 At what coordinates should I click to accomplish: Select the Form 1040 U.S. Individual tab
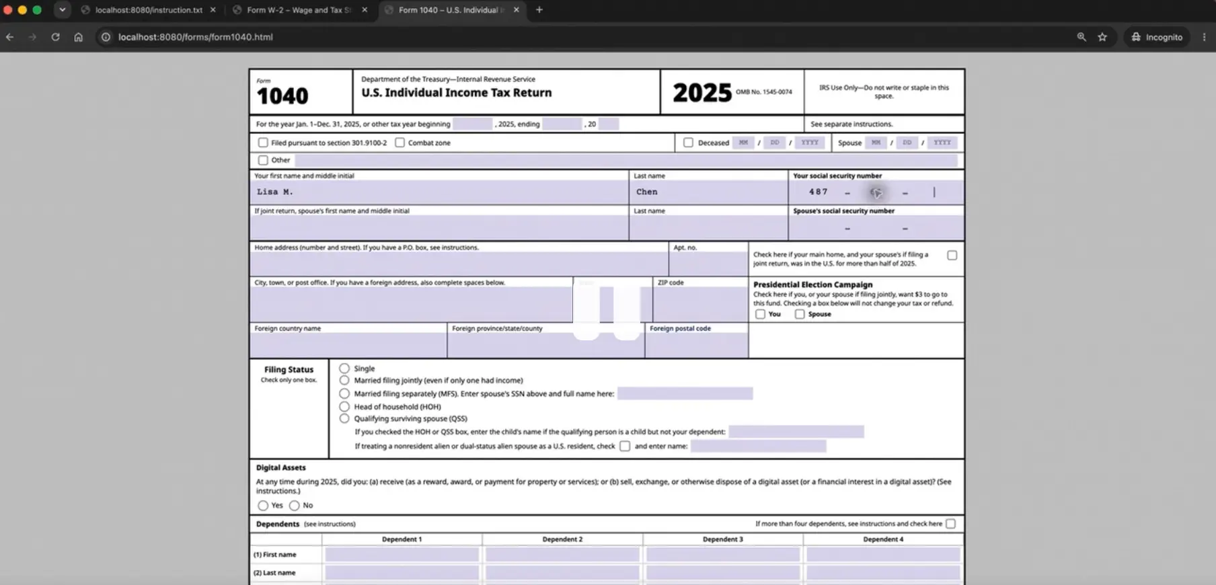(x=452, y=10)
